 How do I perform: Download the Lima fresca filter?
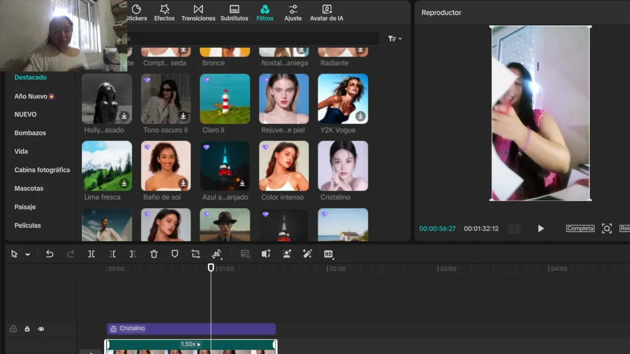[124, 183]
